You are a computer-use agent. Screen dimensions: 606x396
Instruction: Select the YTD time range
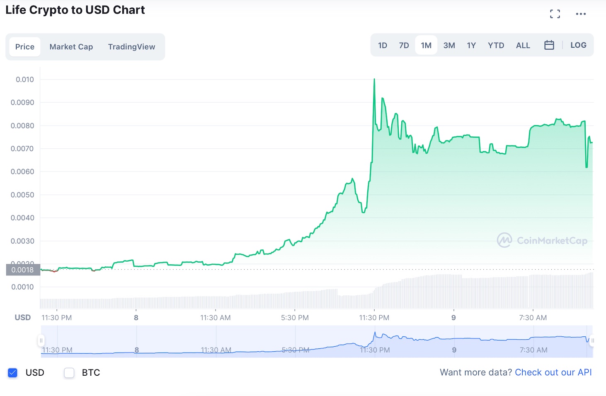tap(496, 45)
